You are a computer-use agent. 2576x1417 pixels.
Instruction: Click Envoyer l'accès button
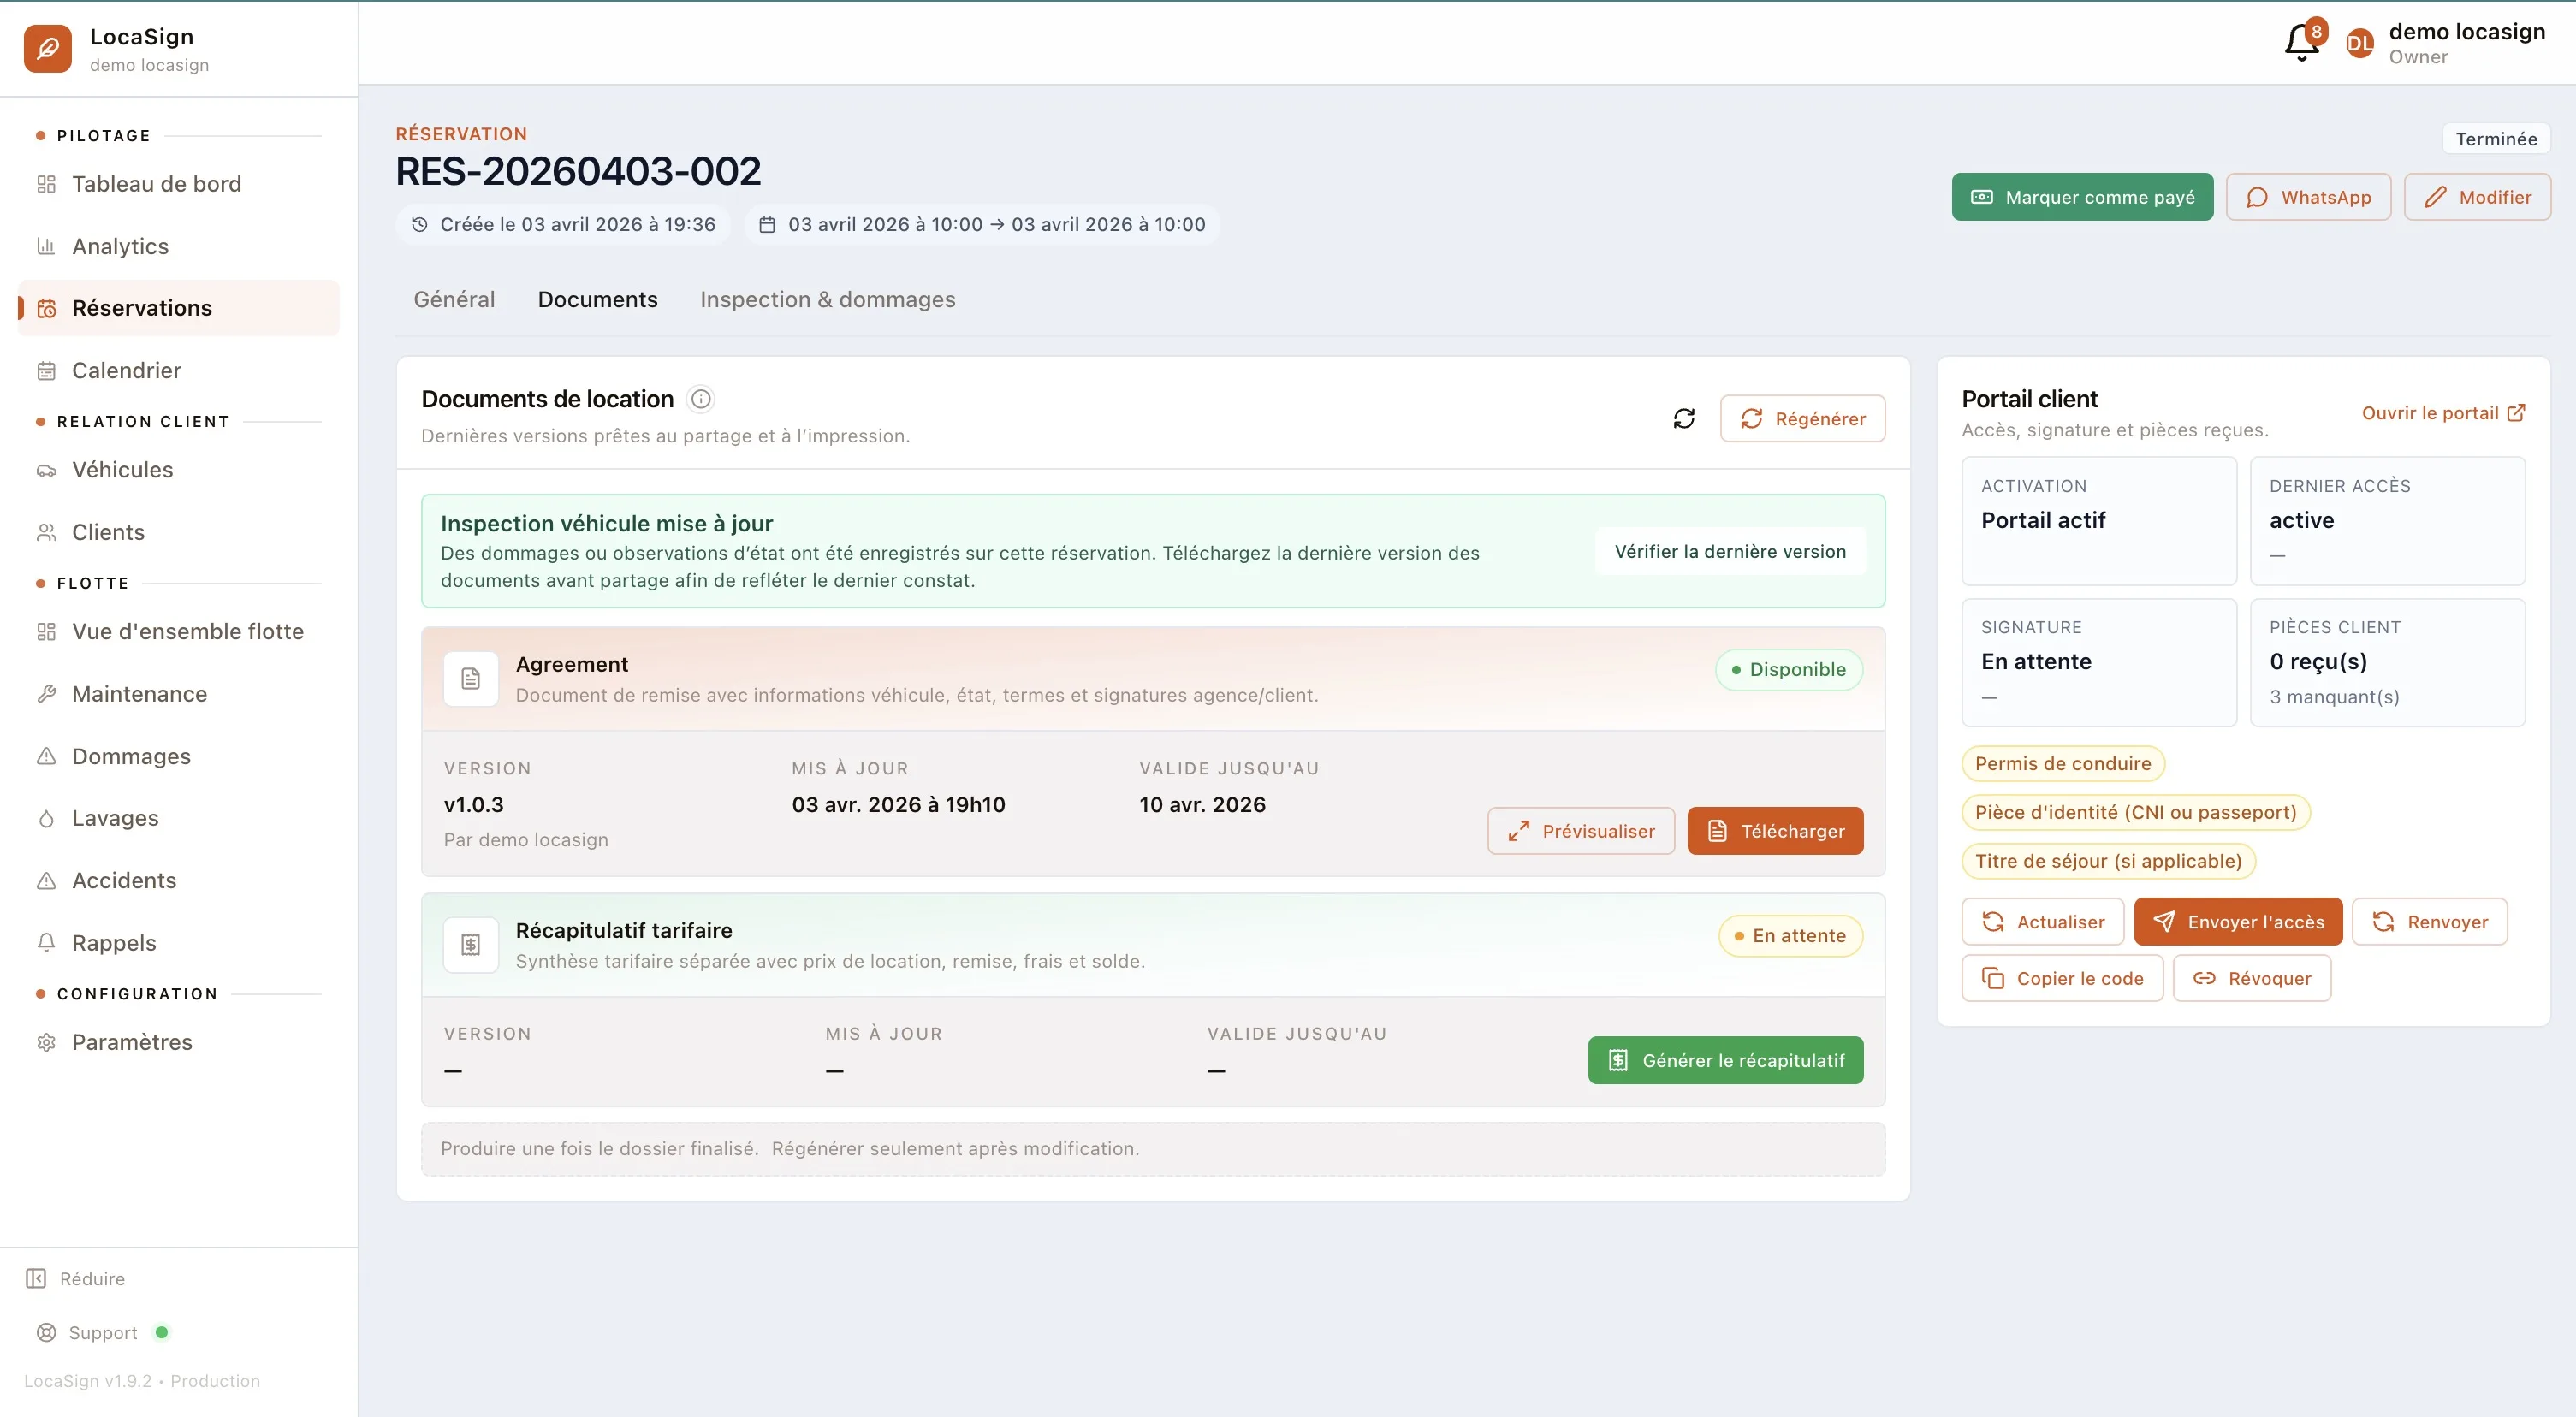[2238, 922]
